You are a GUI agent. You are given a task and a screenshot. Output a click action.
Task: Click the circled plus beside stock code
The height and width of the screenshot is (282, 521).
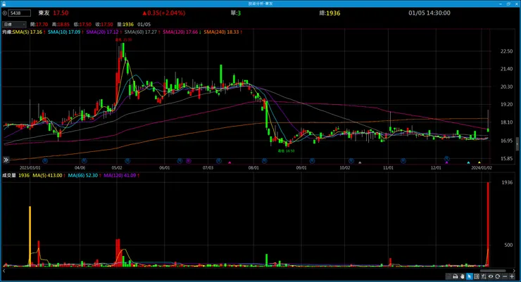5,13
